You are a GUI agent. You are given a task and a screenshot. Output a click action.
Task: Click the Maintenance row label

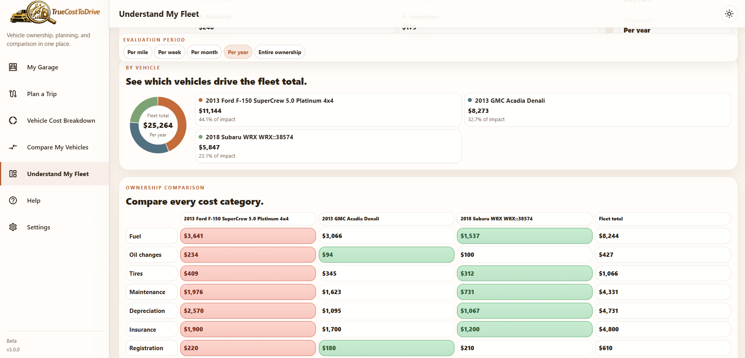[152, 292]
